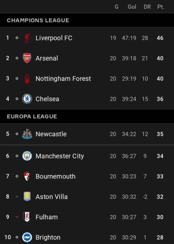Tap the Arsenal club crest
Image resolution: width=174 pixels, height=244 pixels.
[x=27, y=58]
